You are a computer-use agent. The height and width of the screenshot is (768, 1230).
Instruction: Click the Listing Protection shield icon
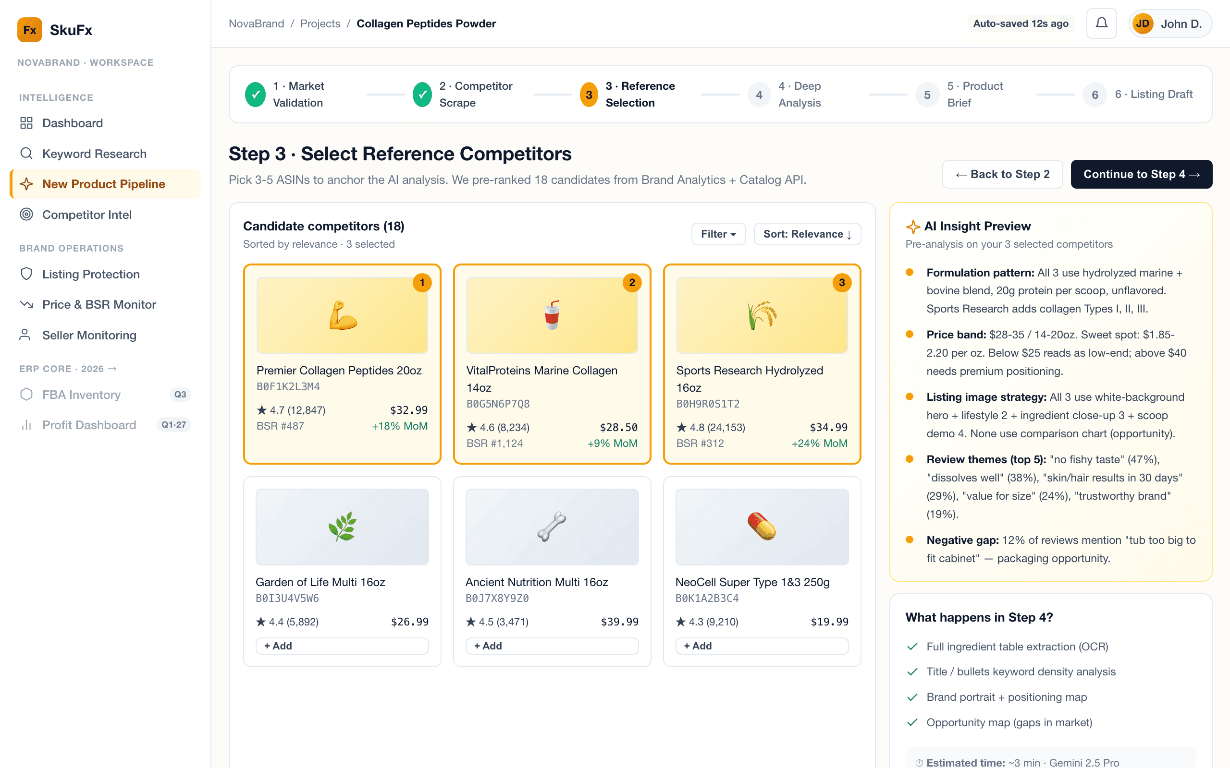pos(26,274)
